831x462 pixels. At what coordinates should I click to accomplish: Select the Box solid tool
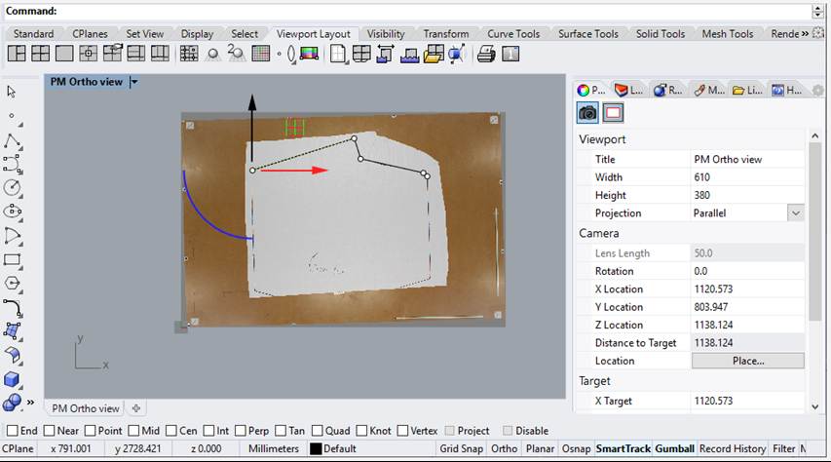(13, 379)
